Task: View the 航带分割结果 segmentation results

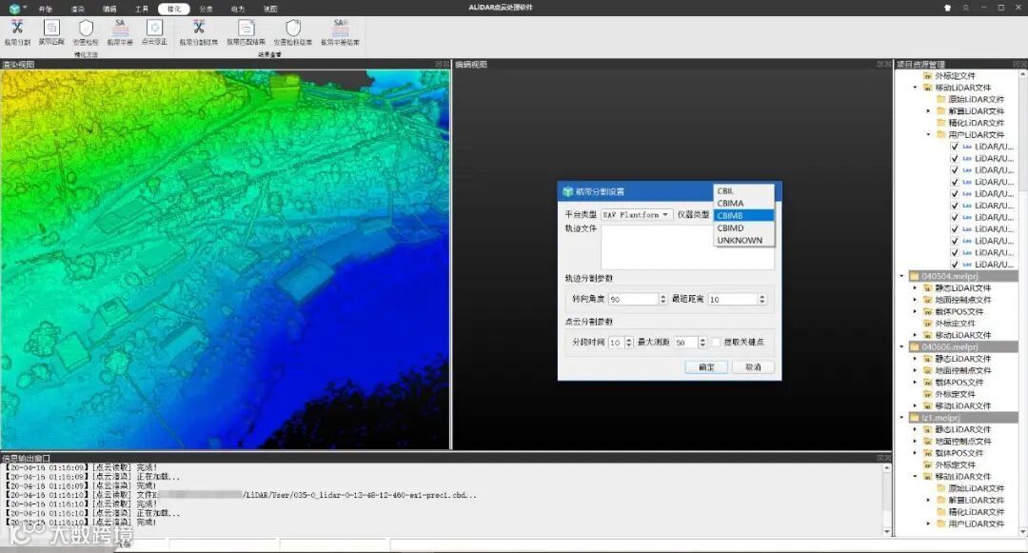Action: point(199,31)
